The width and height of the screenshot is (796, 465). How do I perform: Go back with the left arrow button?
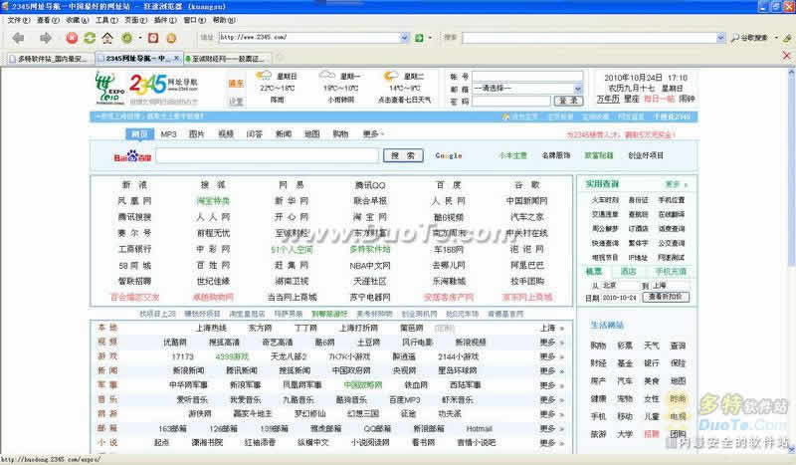click(18, 38)
